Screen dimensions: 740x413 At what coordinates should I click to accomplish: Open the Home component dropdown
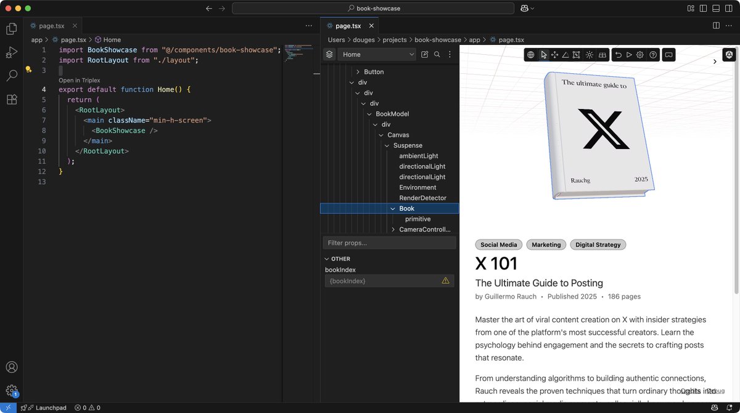pyautogui.click(x=377, y=54)
